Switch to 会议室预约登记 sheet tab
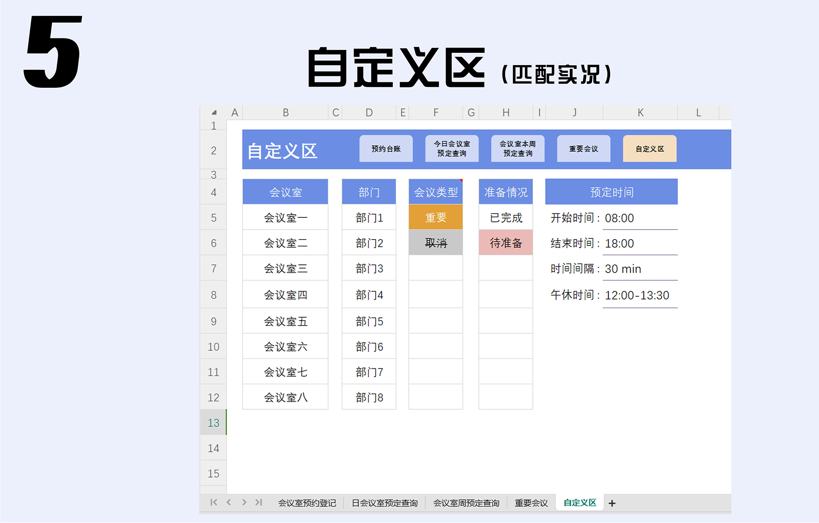This screenshot has width=819, height=523. tap(307, 503)
